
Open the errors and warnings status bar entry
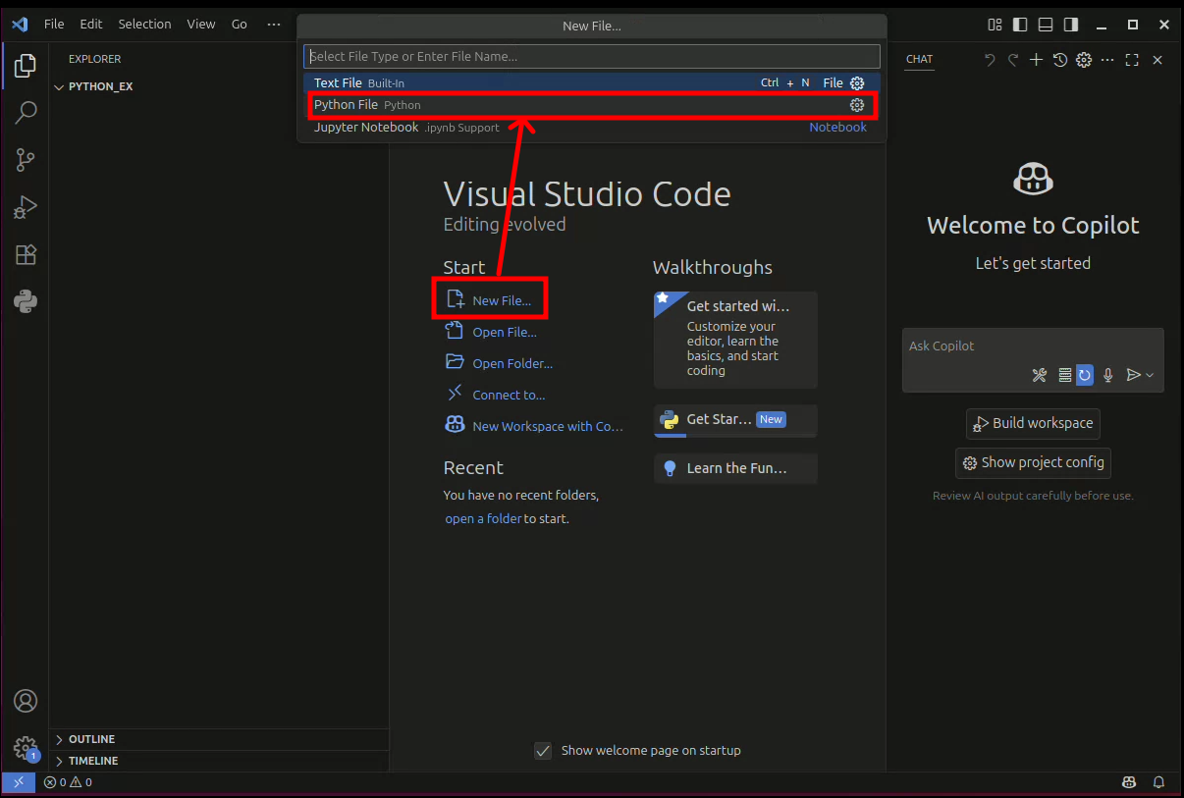click(x=68, y=782)
